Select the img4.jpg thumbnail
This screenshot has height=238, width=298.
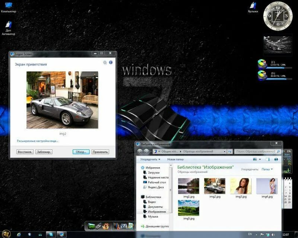tap(267, 186)
